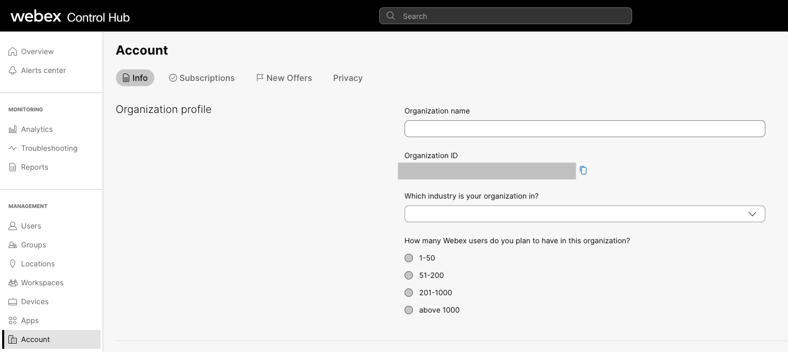Choose the 201-1000 users option
The height and width of the screenshot is (352, 788).
pyautogui.click(x=409, y=293)
